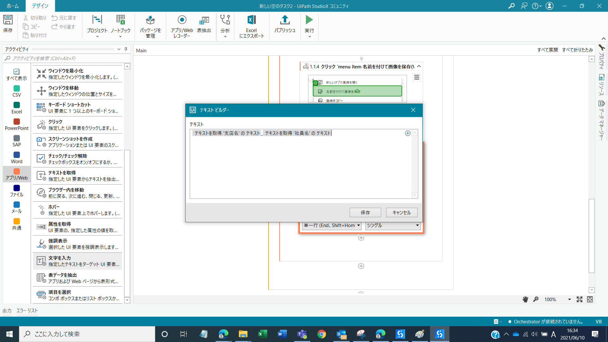The height and width of the screenshot is (342, 608).
Task: Select the Excel activity category filter
Action: pos(17,108)
